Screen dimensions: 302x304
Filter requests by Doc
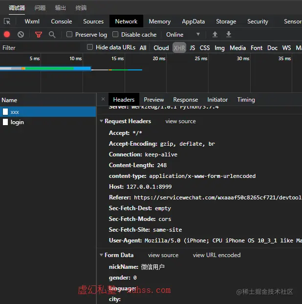(x=272, y=48)
